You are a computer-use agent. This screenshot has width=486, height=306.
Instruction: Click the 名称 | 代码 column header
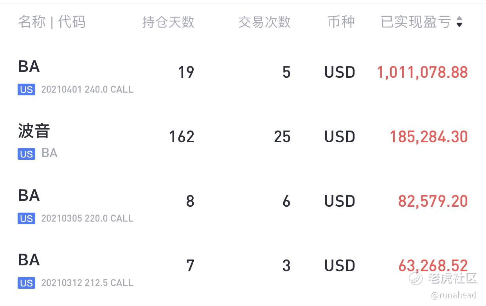(x=52, y=22)
